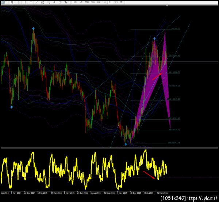This screenshot has height=202, width=219.
Task: Select the text label (T) tool
Action: pyautogui.click(x=60, y=2)
